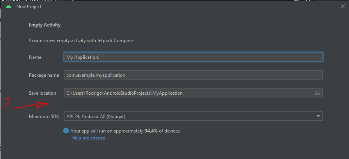Click the New Project window title

click(x=29, y=7)
